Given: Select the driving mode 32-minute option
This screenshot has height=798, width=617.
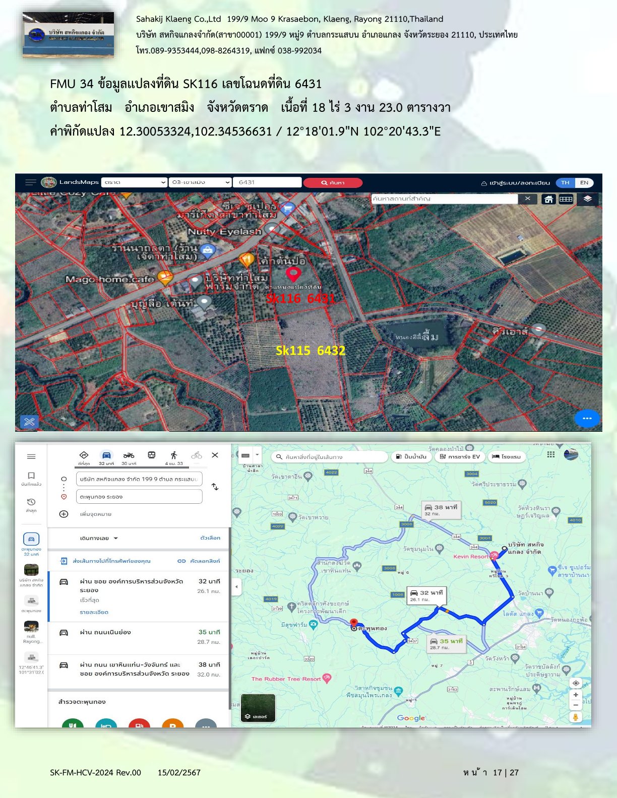Looking at the screenshot, I should 106,455.
